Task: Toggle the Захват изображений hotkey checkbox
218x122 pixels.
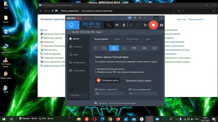Action: [130, 89]
